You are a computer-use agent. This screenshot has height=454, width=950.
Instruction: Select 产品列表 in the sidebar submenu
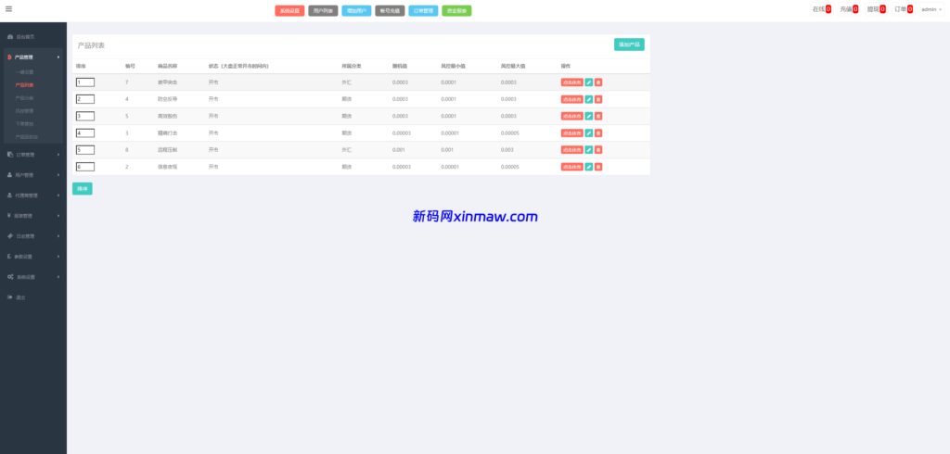coord(25,84)
